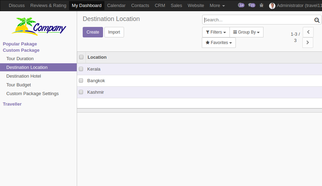
Task: Click the debug bug icon
Action: click(261, 5)
